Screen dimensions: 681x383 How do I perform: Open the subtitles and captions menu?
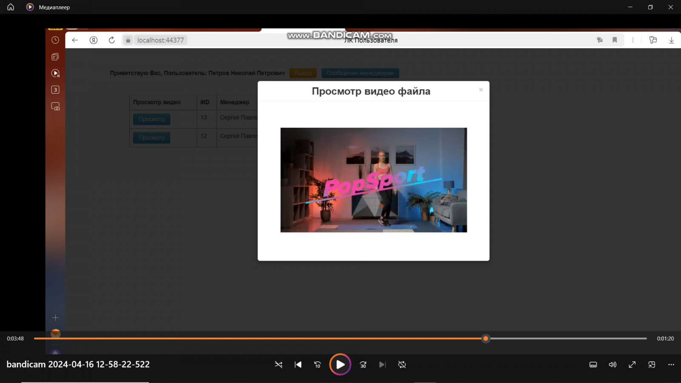[593, 365]
